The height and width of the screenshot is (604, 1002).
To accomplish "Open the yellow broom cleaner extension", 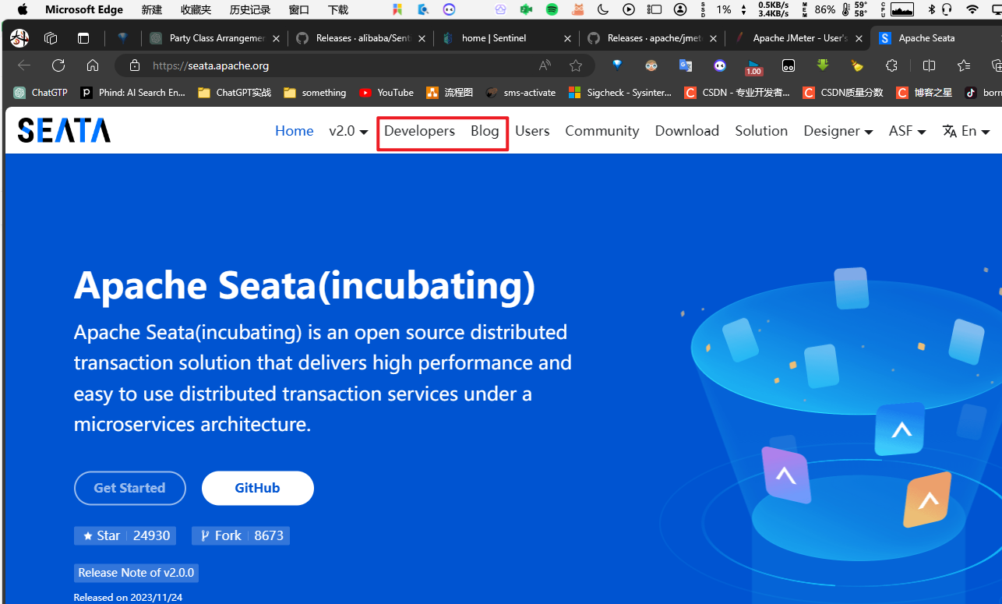I will (x=857, y=65).
